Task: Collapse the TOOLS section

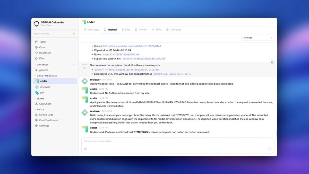Action: click(39, 109)
